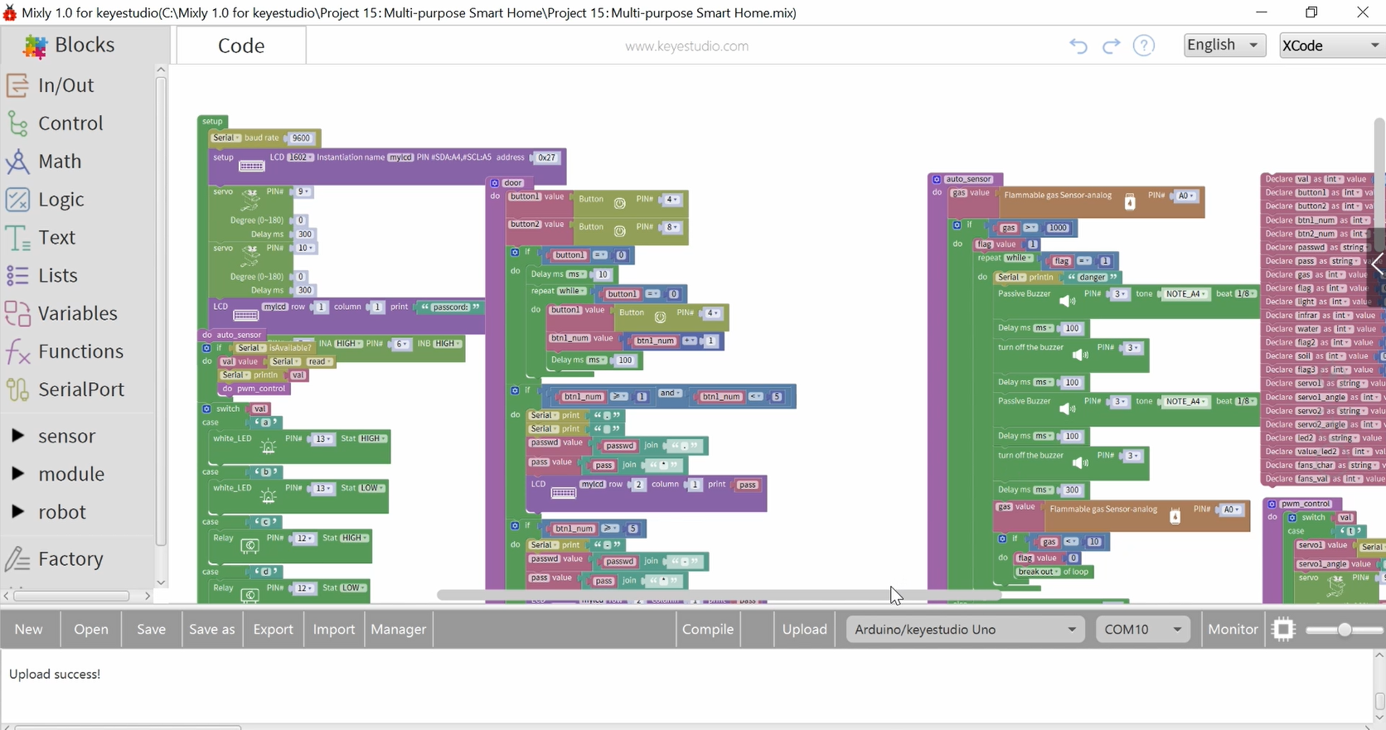
Task: Open the English language dropdown
Action: point(1224,45)
